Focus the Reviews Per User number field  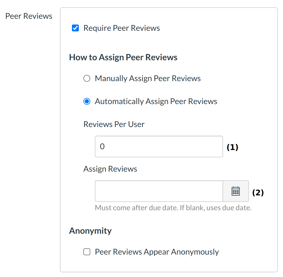click(x=159, y=146)
